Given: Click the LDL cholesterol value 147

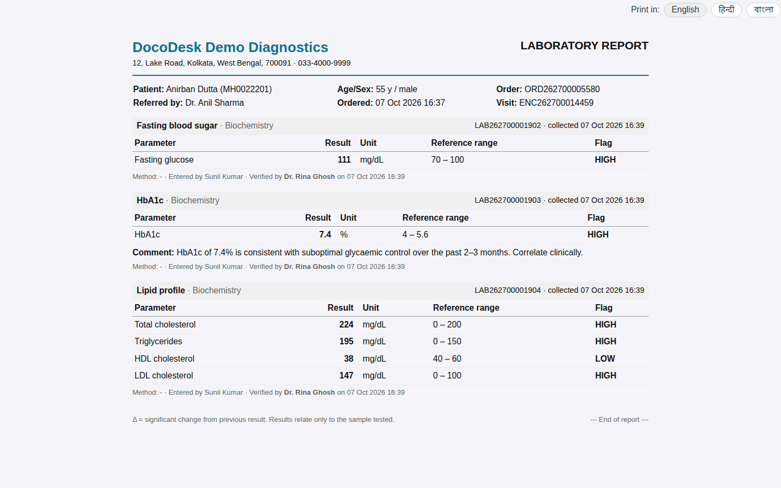Looking at the screenshot, I should (x=346, y=375).
